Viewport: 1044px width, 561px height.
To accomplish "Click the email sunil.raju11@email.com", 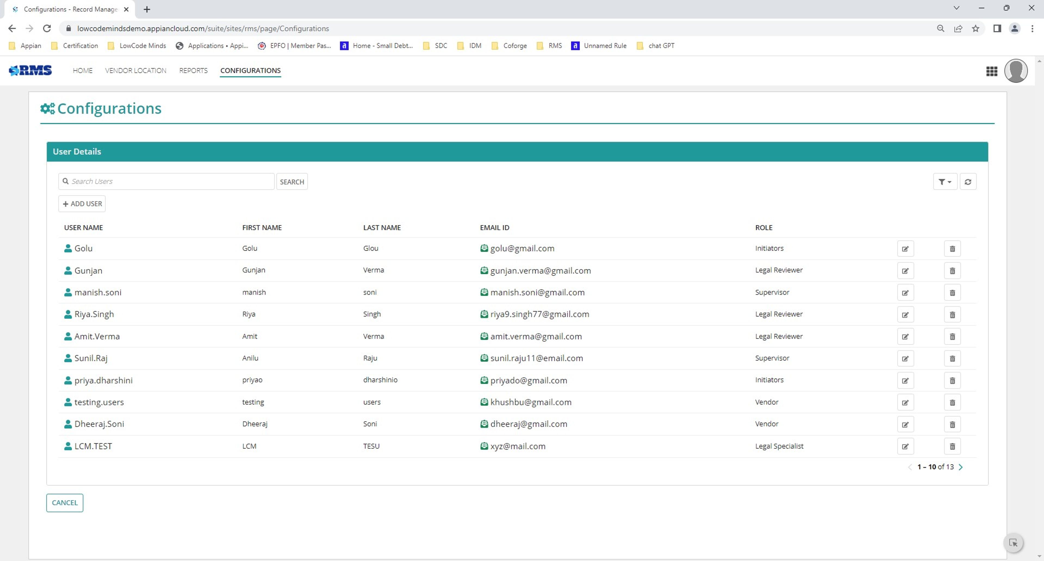I will (x=537, y=358).
